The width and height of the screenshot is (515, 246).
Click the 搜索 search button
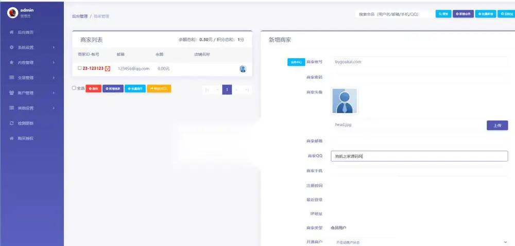click(443, 14)
